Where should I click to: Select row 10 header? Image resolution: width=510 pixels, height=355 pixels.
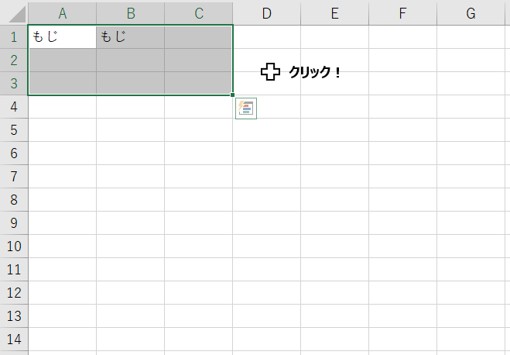pyautogui.click(x=13, y=246)
